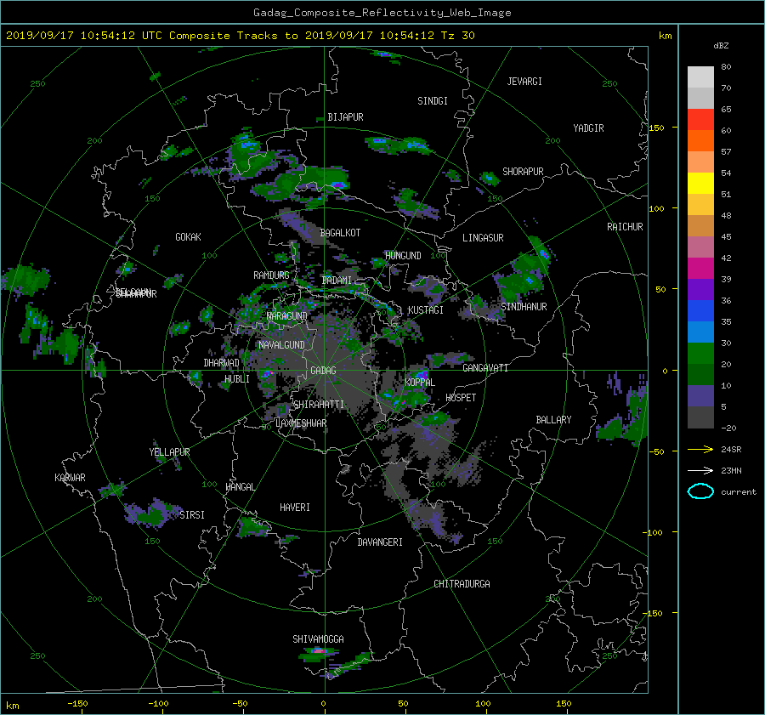Click the BALLARY city label
This screenshot has width=765, height=715.
[x=553, y=420]
